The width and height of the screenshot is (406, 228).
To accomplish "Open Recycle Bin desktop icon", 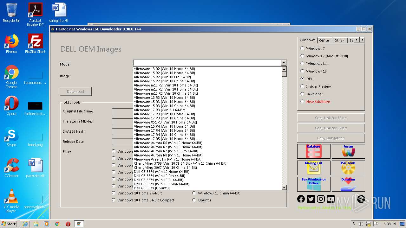I will click(11, 13).
